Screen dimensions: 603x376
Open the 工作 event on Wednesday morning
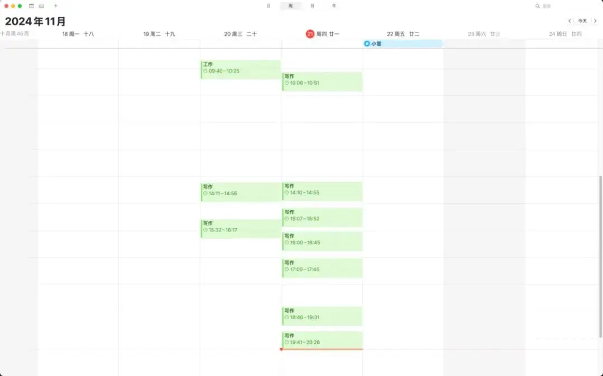[x=240, y=68]
